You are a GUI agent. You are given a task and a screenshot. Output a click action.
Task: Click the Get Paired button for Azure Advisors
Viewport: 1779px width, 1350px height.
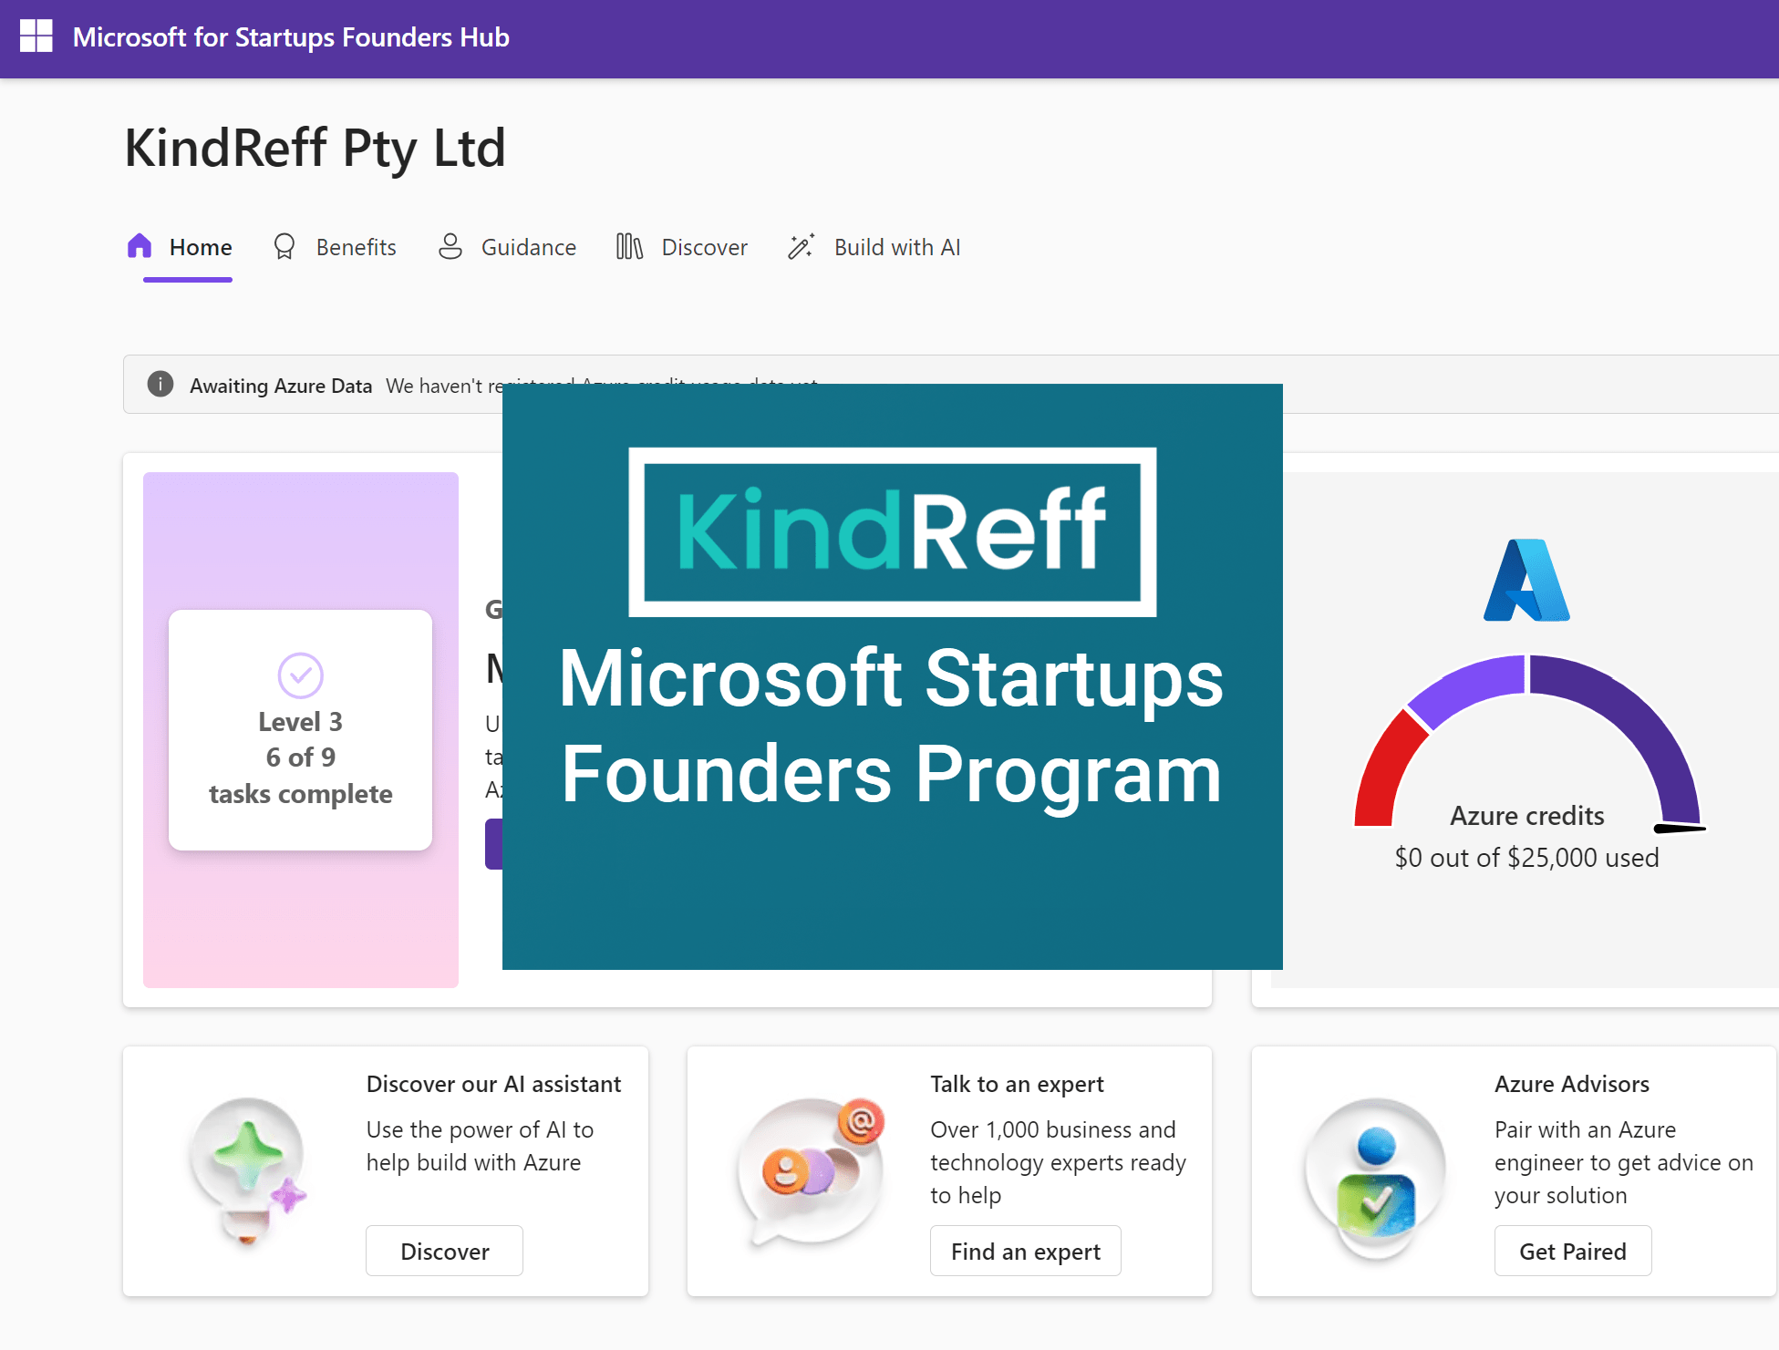click(x=1573, y=1250)
